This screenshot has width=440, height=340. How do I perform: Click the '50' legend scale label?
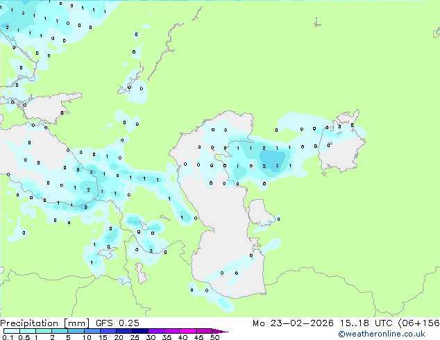coord(214,337)
